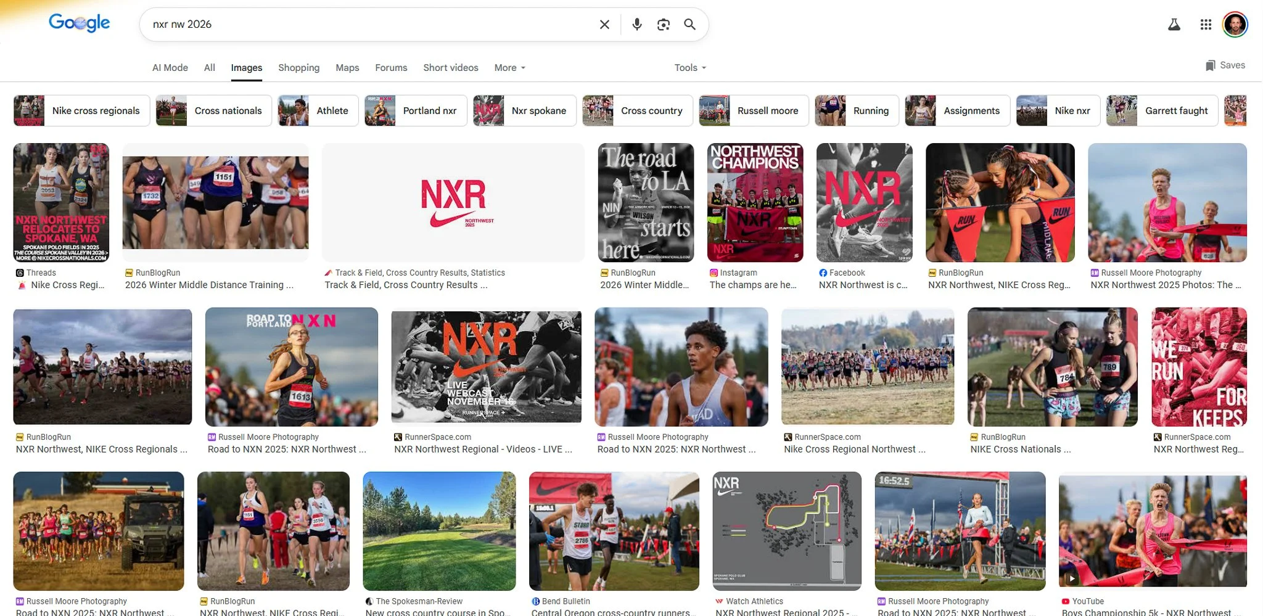Search by image using the Google Lens icon

coord(663,24)
